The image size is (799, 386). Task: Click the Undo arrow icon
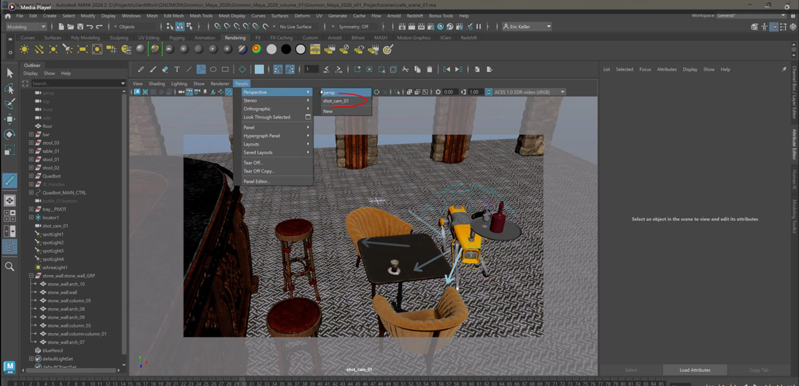click(x=90, y=27)
